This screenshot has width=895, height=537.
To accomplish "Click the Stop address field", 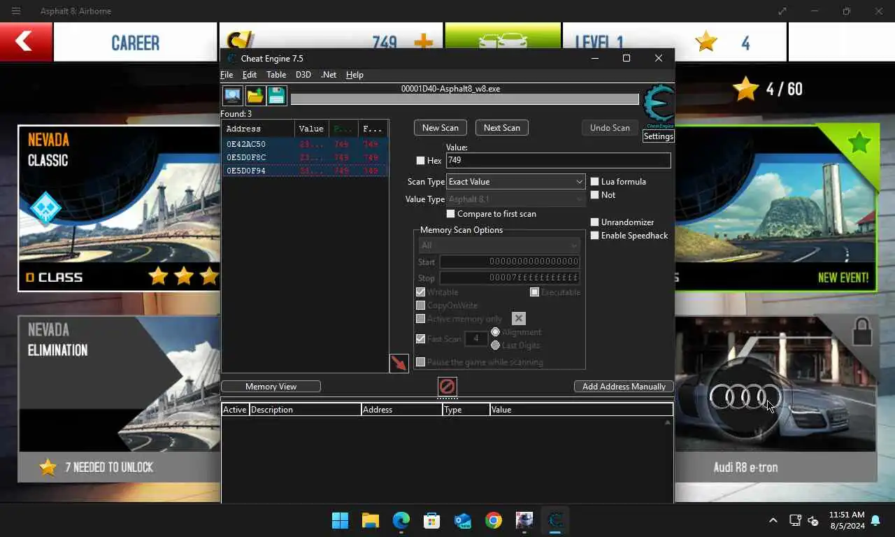I will point(510,278).
